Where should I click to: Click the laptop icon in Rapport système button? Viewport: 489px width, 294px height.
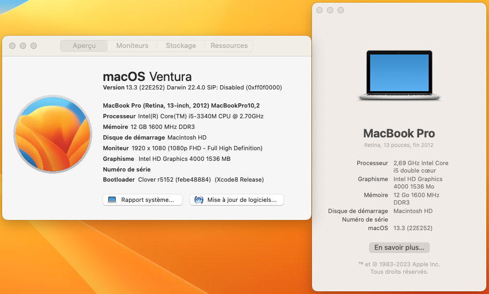coord(112,200)
